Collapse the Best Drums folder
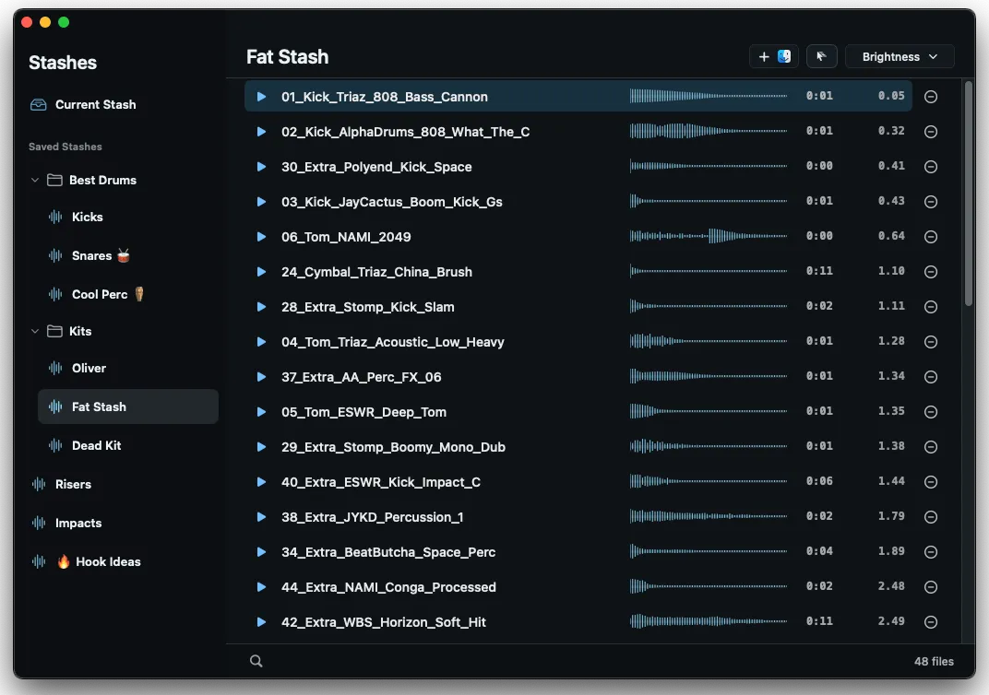Image resolution: width=989 pixels, height=695 pixels. click(x=35, y=181)
